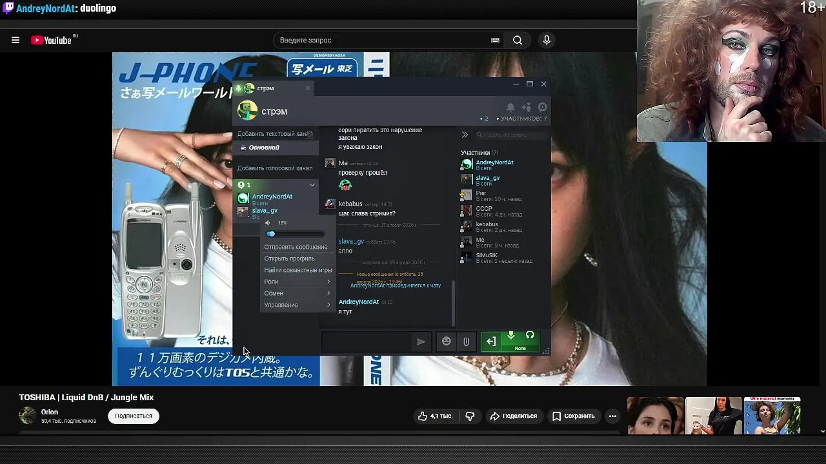Invite a friend to the стрэм chat
Image resolution: width=826 pixels, height=464 pixels.
[527, 107]
